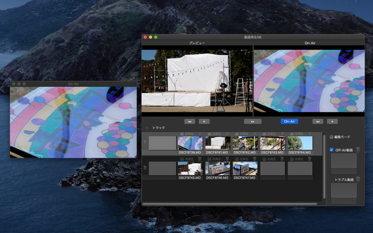Play the On-Air side video
The image size is (373, 233).
coord(332,122)
